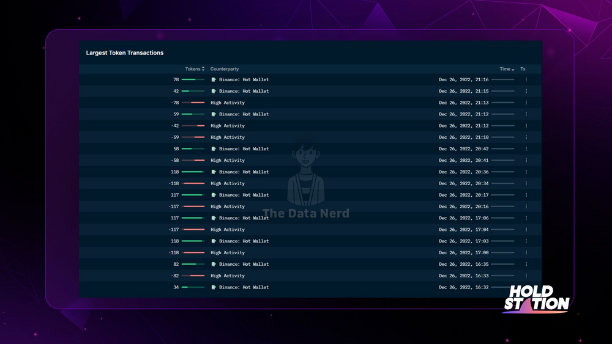612x344 pixels.
Task: Click the Binance wallet icon on the 20:36 row
Action: coord(214,172)
